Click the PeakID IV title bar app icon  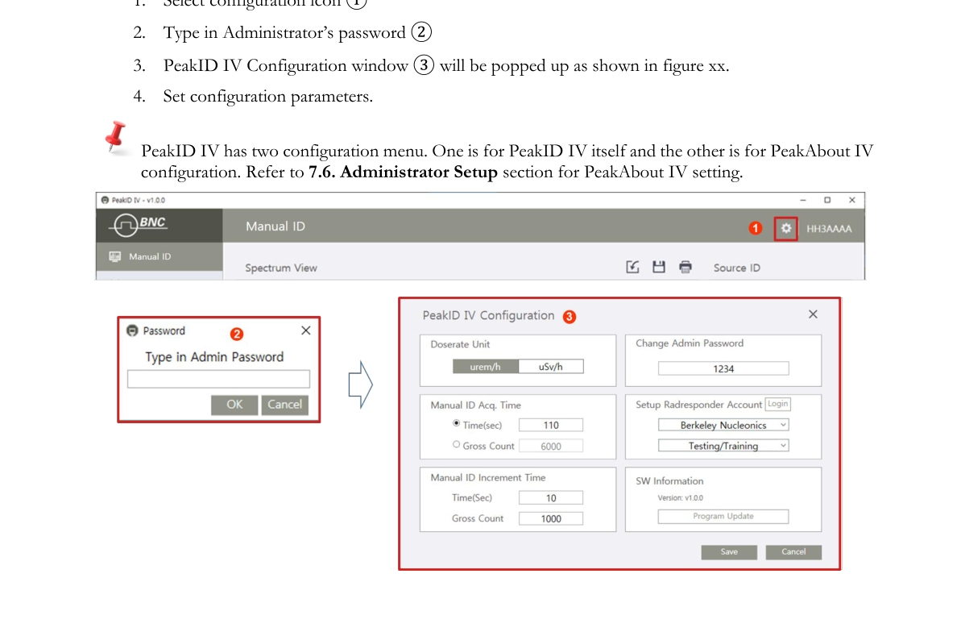[105, 200]
